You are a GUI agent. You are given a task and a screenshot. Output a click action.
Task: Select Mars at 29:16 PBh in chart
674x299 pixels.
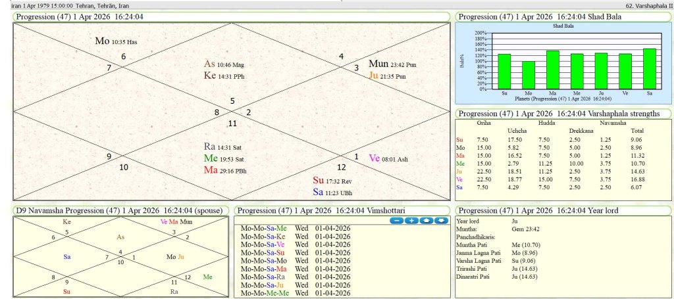click(211, 170)
